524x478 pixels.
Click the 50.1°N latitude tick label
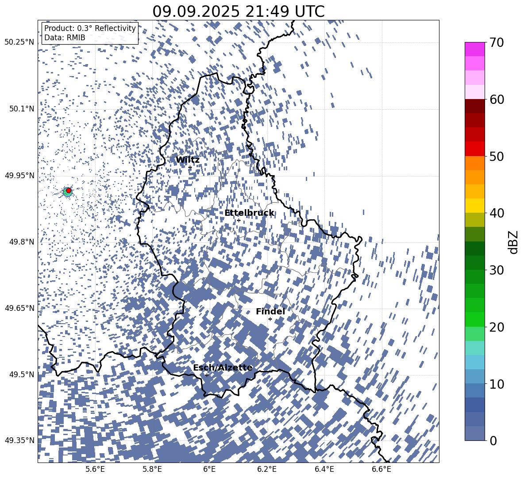pyautogui.click(x=22, y=109)
